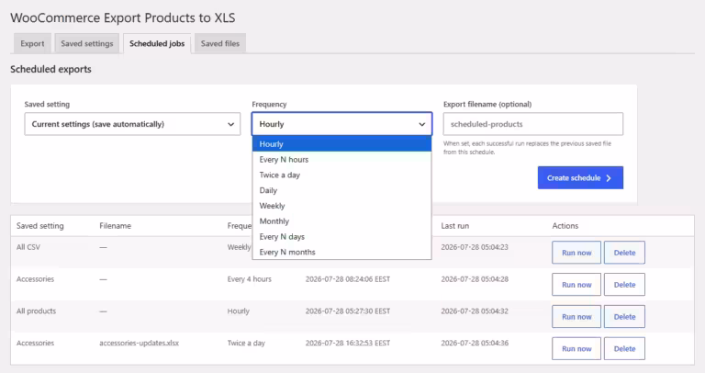Delete the All CSV schedule

(x=624, y=253)
